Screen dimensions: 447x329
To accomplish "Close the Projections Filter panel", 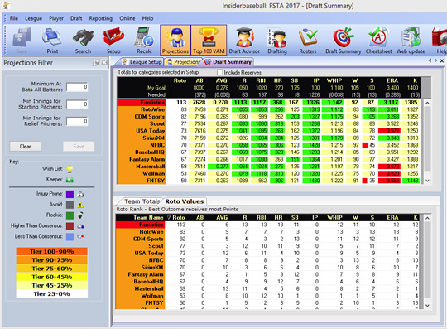I will 104,63.
